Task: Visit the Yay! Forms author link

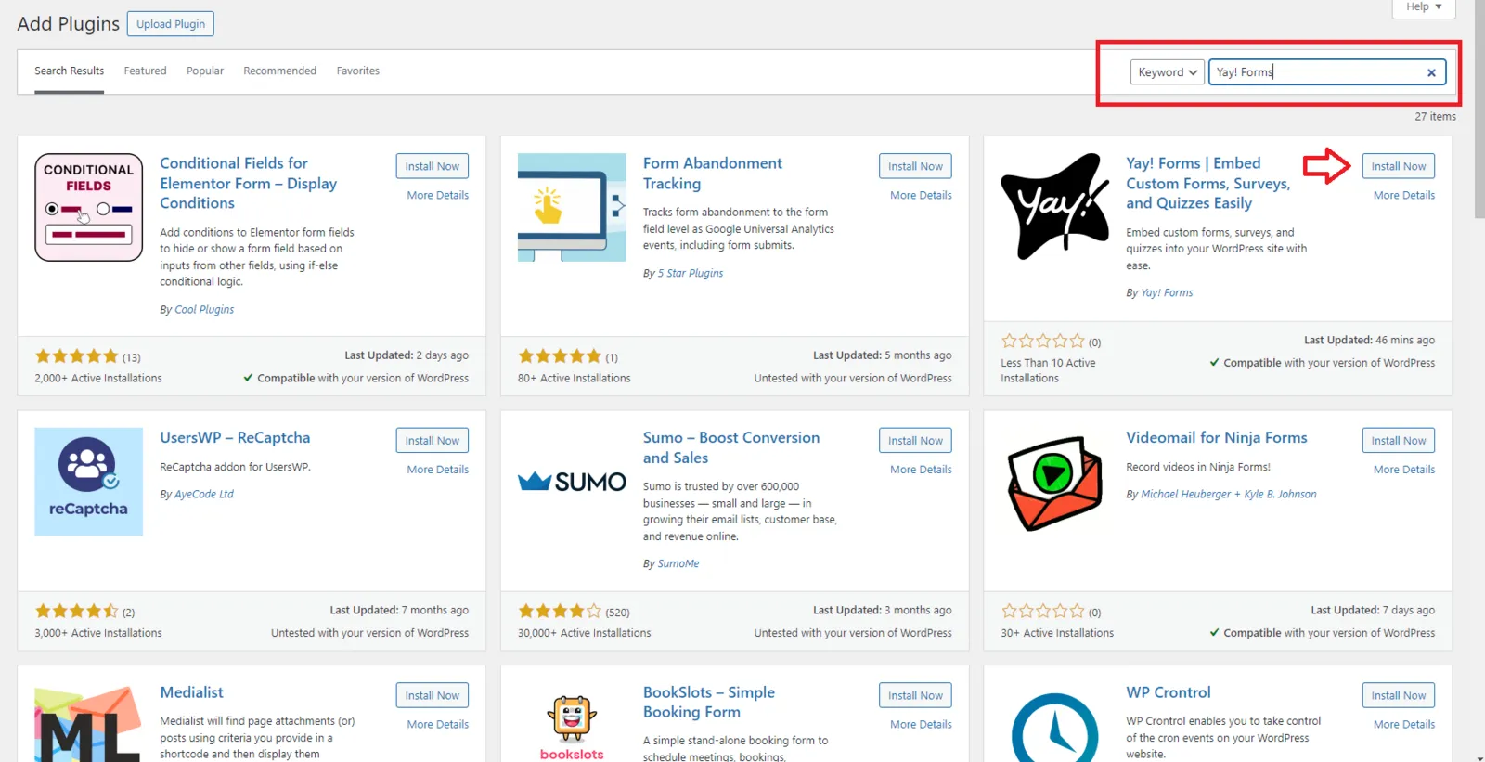Action: click(1167, 293)
